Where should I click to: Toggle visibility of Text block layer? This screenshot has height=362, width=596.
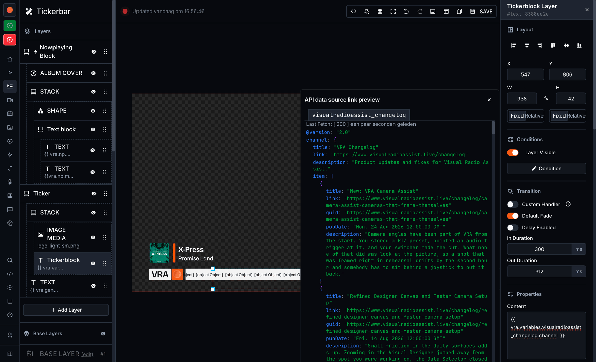click(x=93, y=130)
